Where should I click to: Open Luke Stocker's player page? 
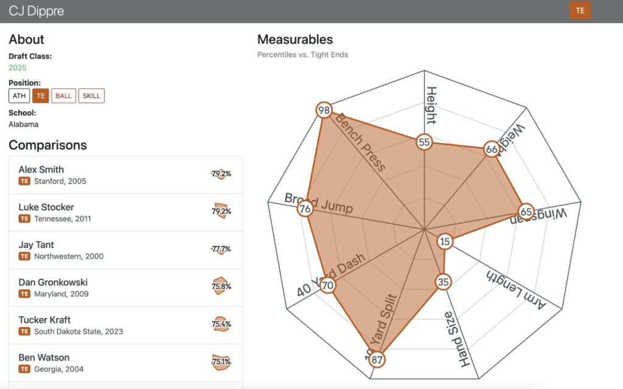tap(46, 207)
